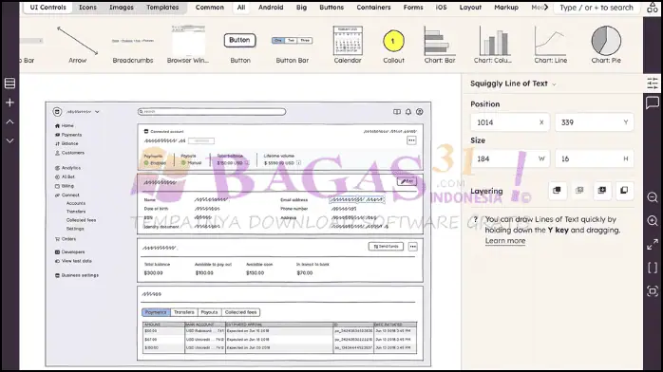The image size is (663, 372).
Task: Click the Type / or + to search field
Action: pos(597,8)
